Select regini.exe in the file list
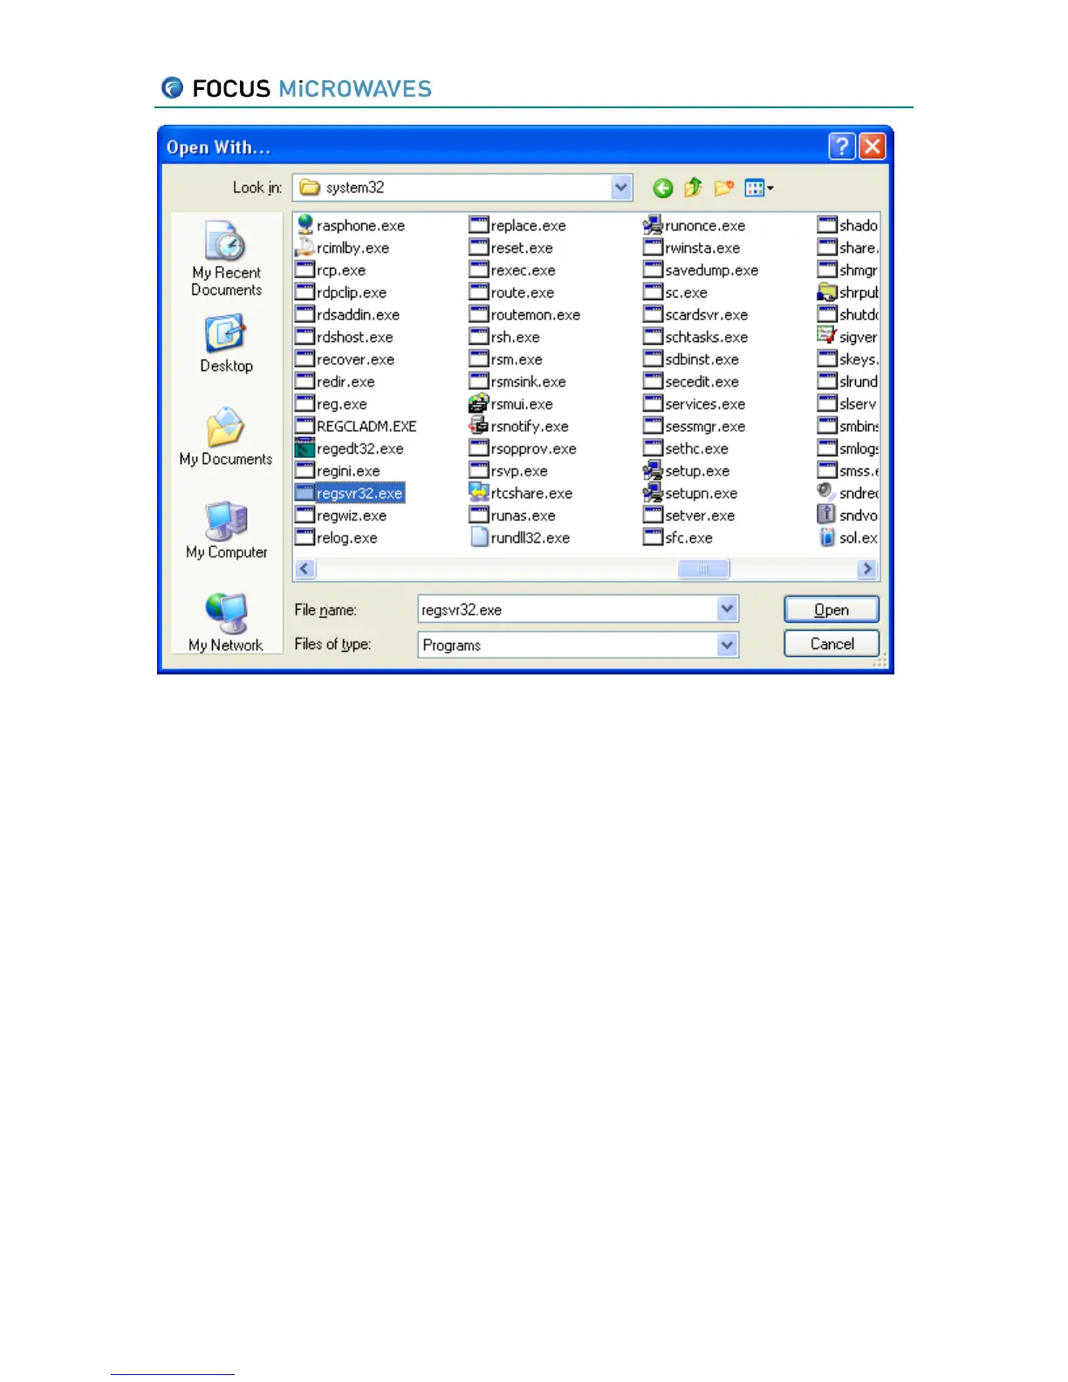1068x1382 pixels. point(339,471)
